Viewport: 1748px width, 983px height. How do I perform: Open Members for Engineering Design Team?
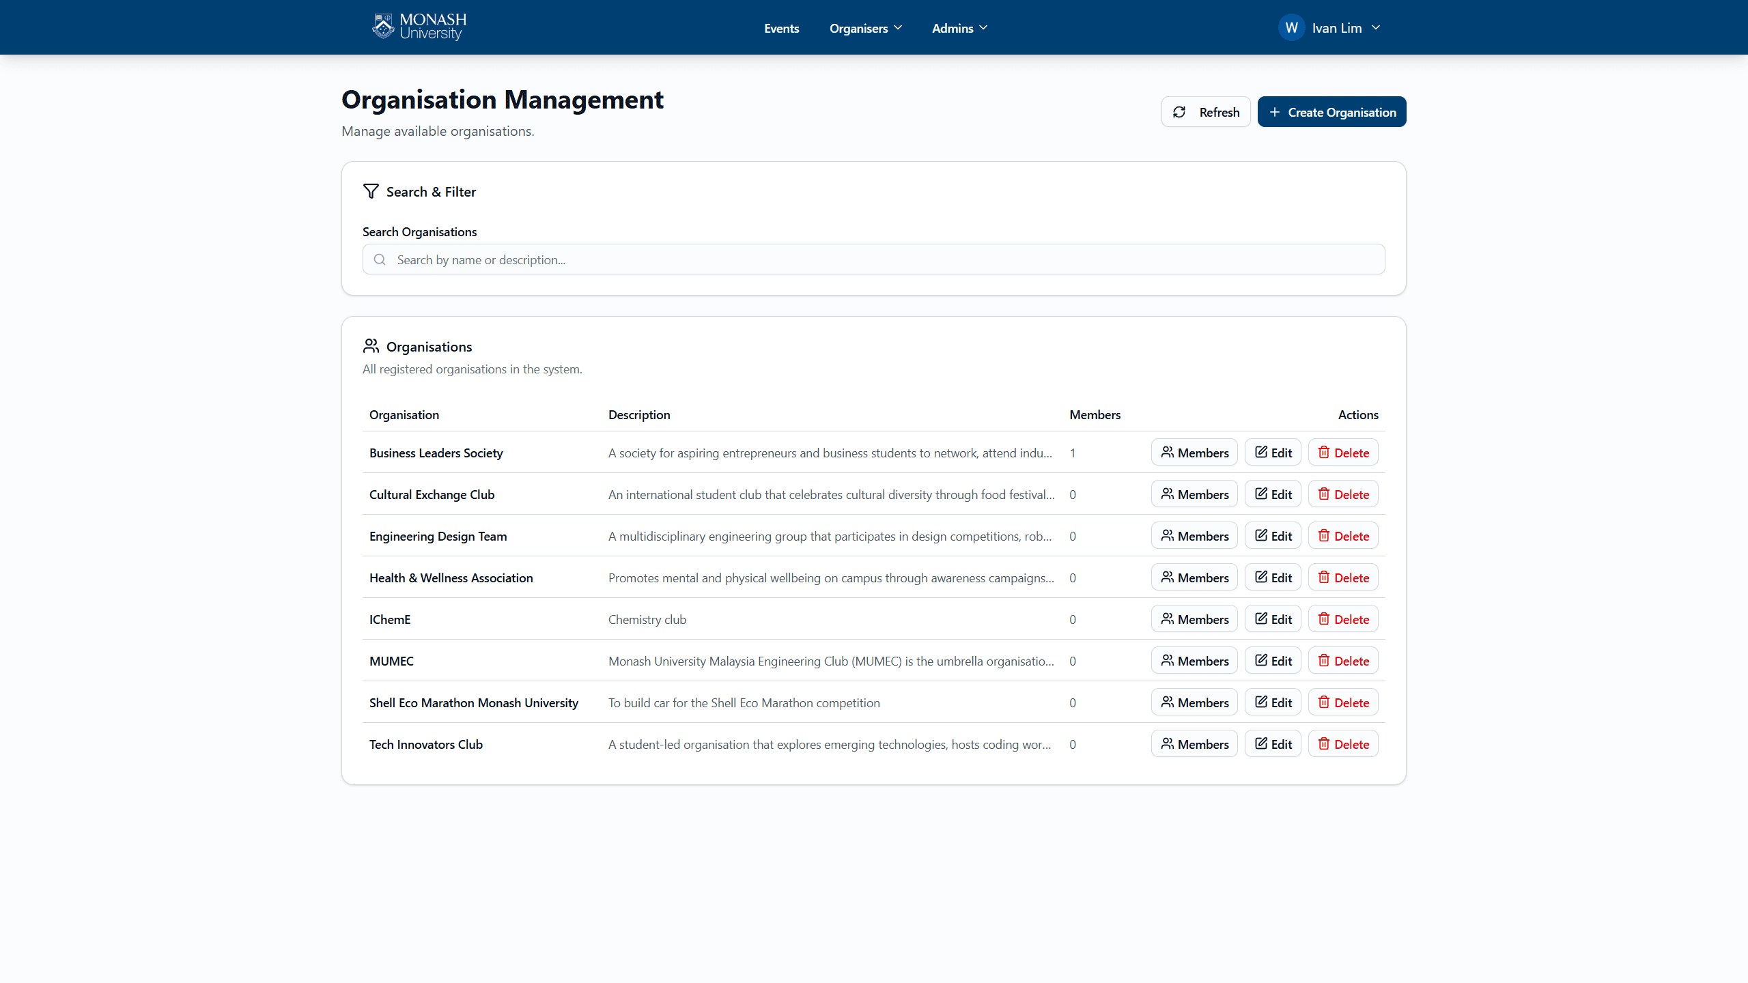tap(1194, 535)
